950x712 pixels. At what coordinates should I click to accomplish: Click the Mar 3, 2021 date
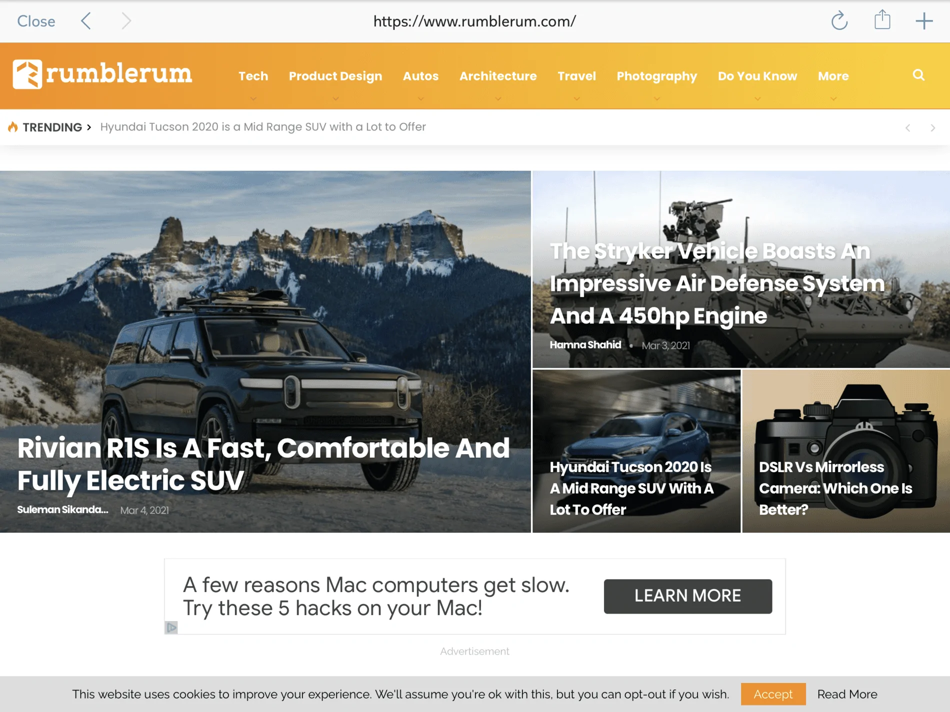pyautogui.click(x=666, y=345)
